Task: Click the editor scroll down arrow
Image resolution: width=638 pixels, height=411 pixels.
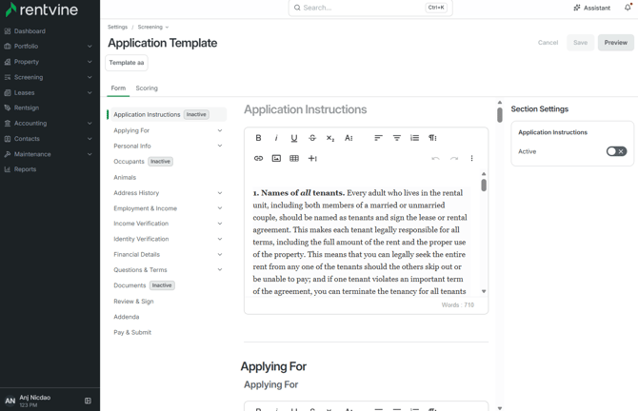Action: coord(484,291)
